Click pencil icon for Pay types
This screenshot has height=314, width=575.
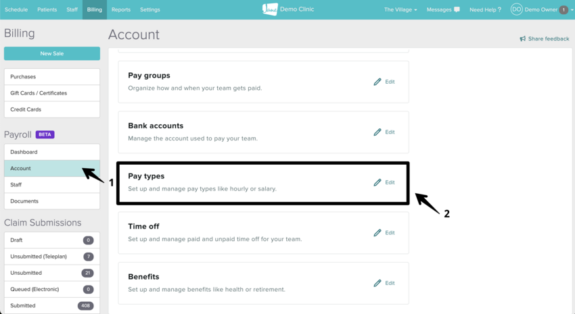[377, 182]
